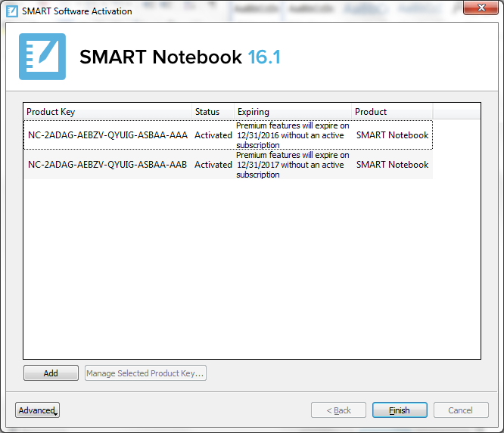Click Activated status in the AAA row
The width and height of the screenshot is (504, 433).
point(213,135)
